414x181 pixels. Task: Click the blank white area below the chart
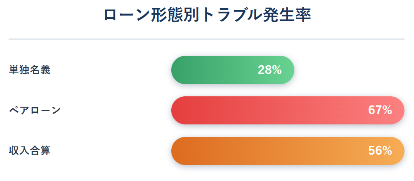tap(207, 174)
